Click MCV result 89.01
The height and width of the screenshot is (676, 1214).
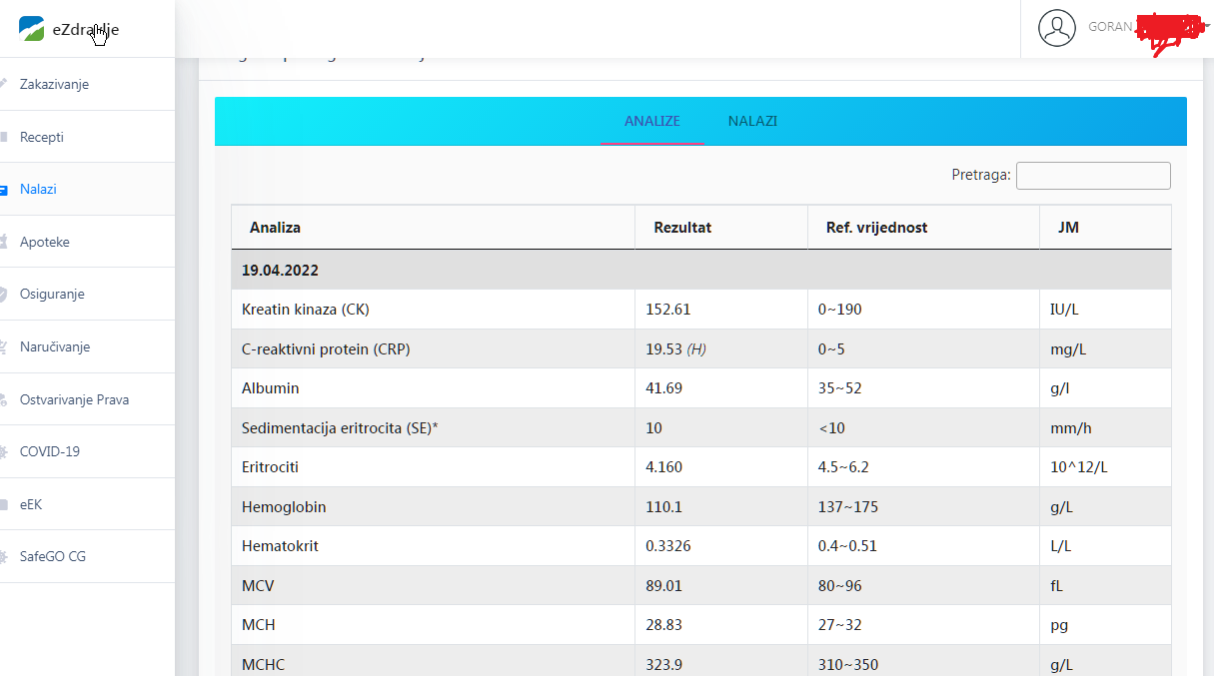click(664, 585)
